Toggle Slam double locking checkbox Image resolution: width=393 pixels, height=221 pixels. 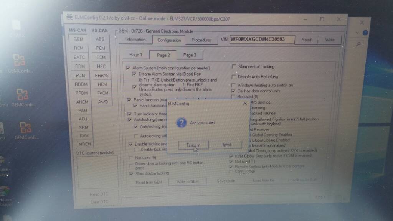pyautogui.click(x=131, y=173)
